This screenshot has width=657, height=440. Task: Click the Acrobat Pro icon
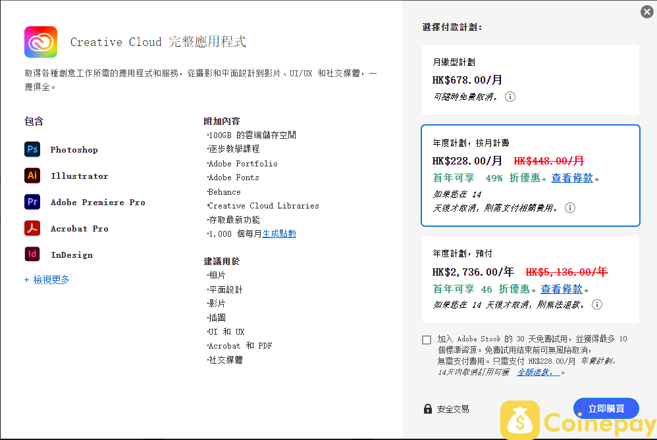point(32,228)
